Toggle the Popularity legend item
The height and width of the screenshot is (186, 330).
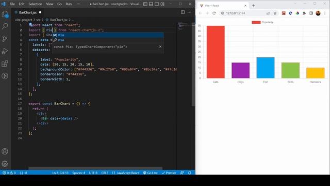pos(262,22)
